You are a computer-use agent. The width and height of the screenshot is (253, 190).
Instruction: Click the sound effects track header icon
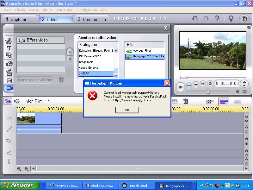click(9, 153)
